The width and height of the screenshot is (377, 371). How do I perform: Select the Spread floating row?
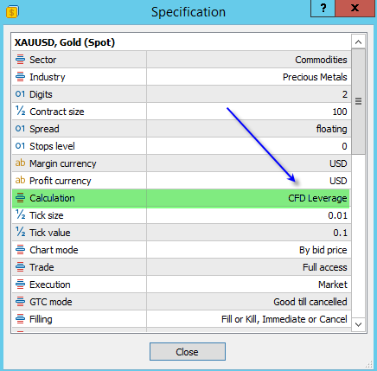tap(182, 129)
